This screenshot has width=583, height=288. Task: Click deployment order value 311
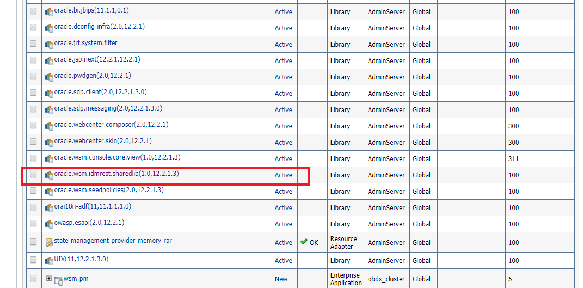tap(513, 159)
